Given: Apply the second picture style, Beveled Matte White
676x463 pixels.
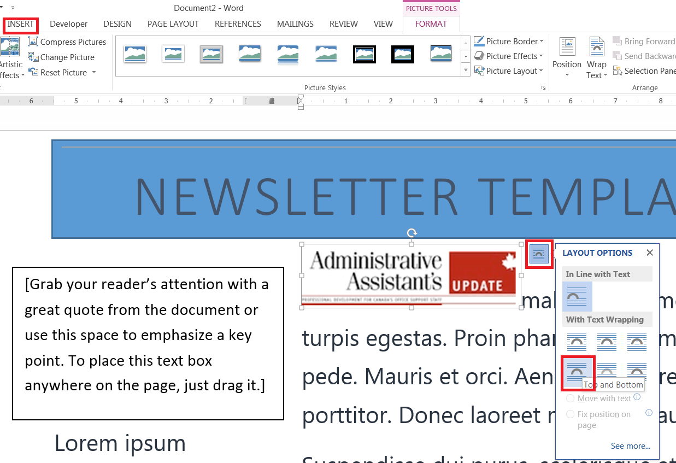Looking at the screenshot, I should coord(173,54).
